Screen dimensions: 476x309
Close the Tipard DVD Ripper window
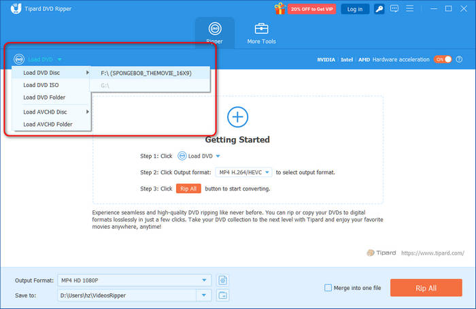click(463, 8)
